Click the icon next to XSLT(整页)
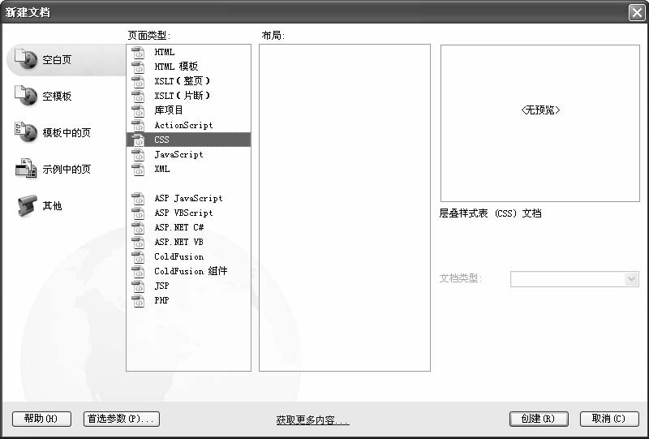649x439 pixels. pos(138,81)
